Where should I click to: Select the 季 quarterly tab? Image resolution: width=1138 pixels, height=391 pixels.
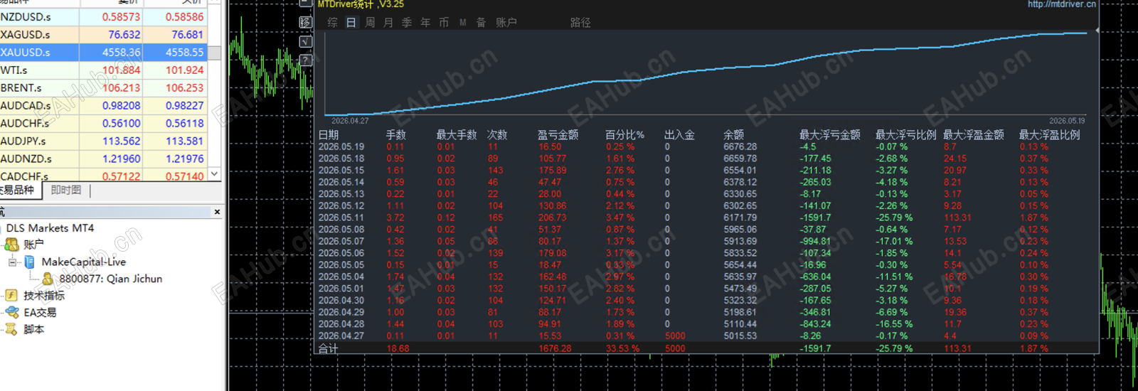pyautogui.click(x=407, y=23)
